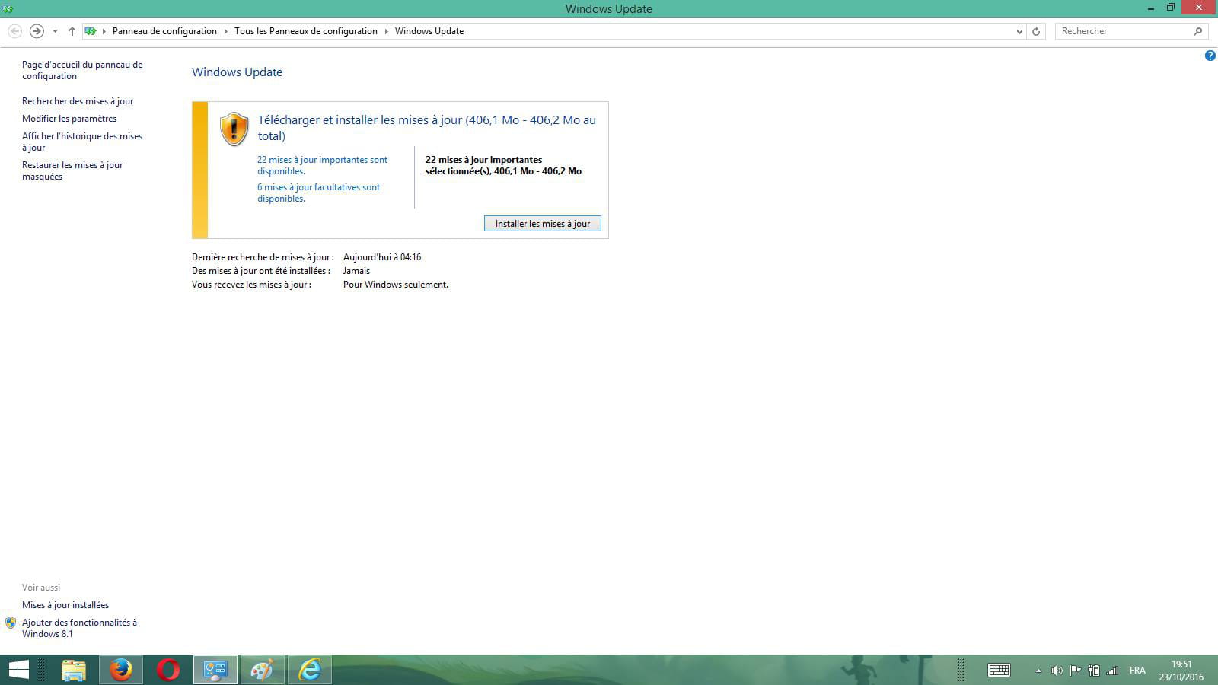Open Paint from the taskbar

click(262, 670)
